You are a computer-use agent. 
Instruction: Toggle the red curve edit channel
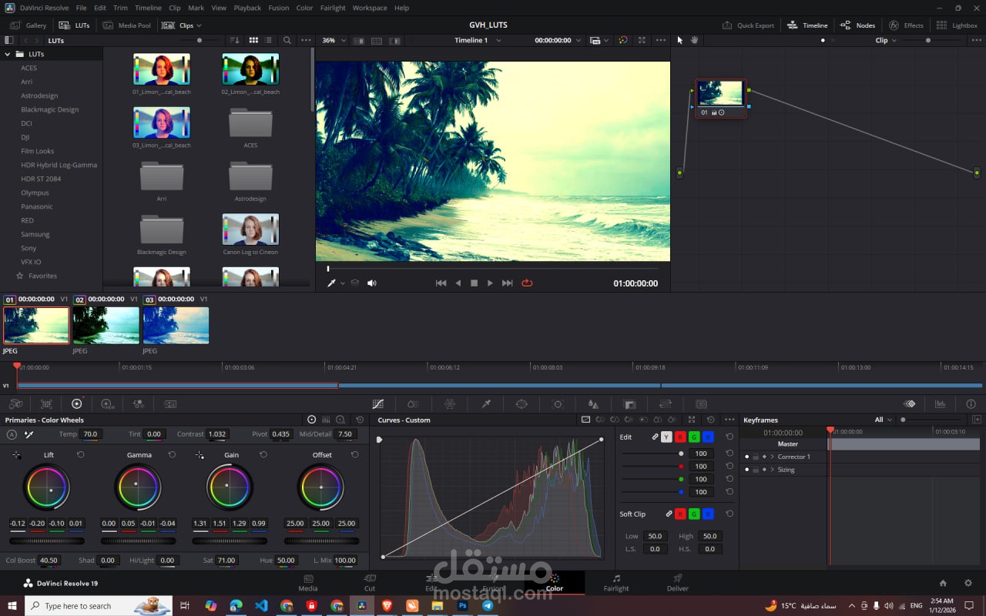tap(680, 437)
